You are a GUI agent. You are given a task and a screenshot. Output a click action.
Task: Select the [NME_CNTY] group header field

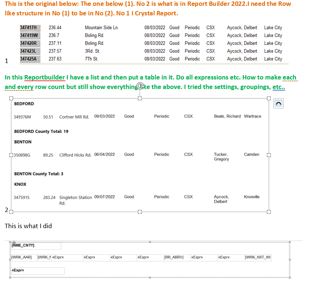click(x=36, y=246)
